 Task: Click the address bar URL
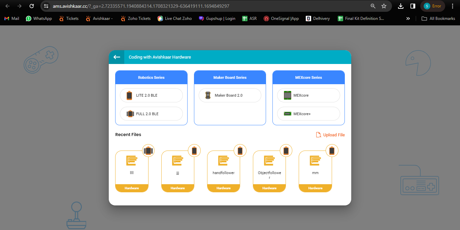[141, 6]
